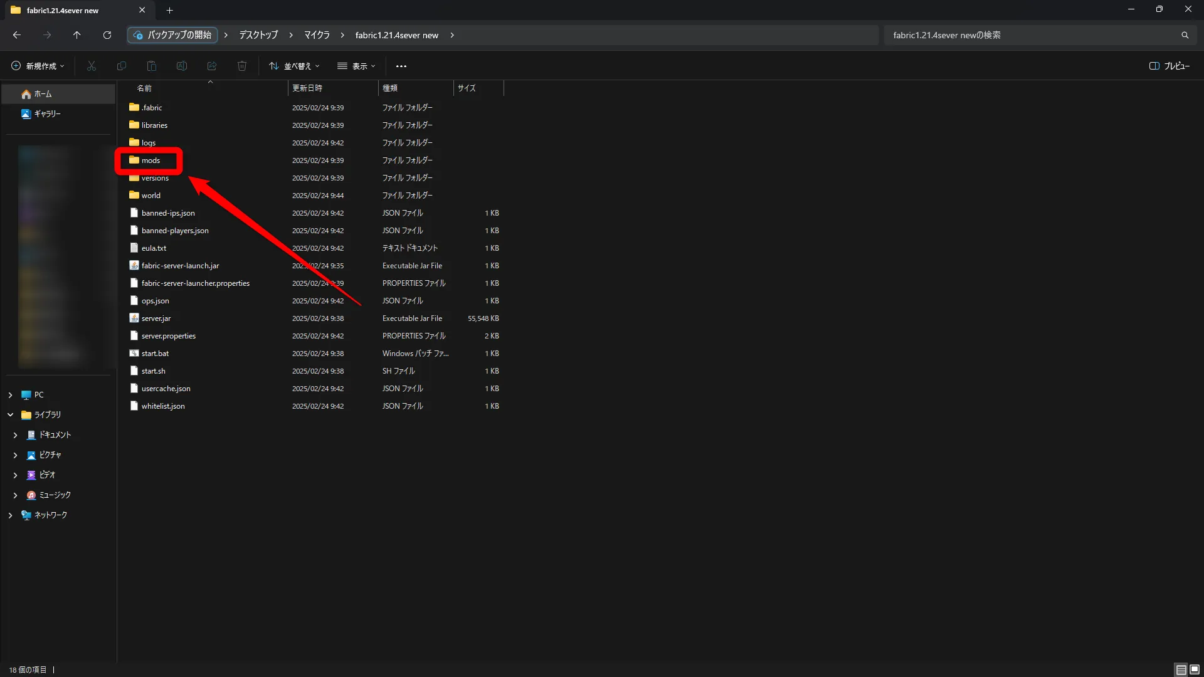This screenshot has height=677, width=1204.
Task: Click the Delete trash can icon
Action: [242, 66]
